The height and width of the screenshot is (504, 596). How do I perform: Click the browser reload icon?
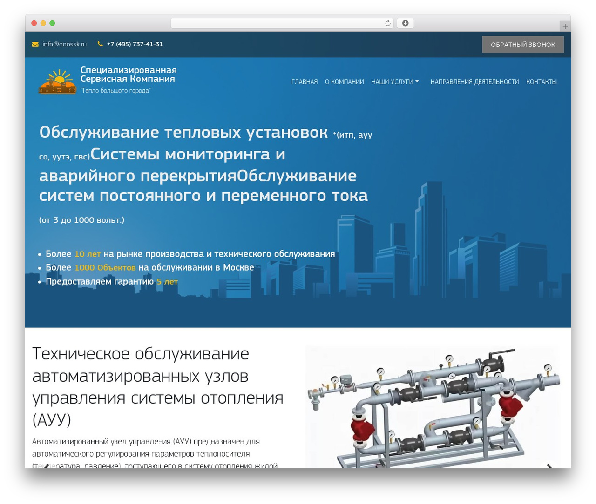click(x=387, y=23)
